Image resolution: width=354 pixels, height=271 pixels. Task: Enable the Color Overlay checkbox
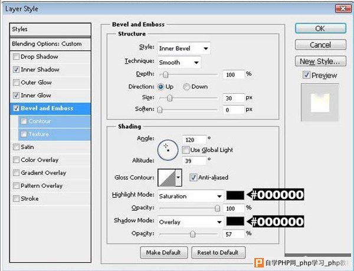click(16, 160)
